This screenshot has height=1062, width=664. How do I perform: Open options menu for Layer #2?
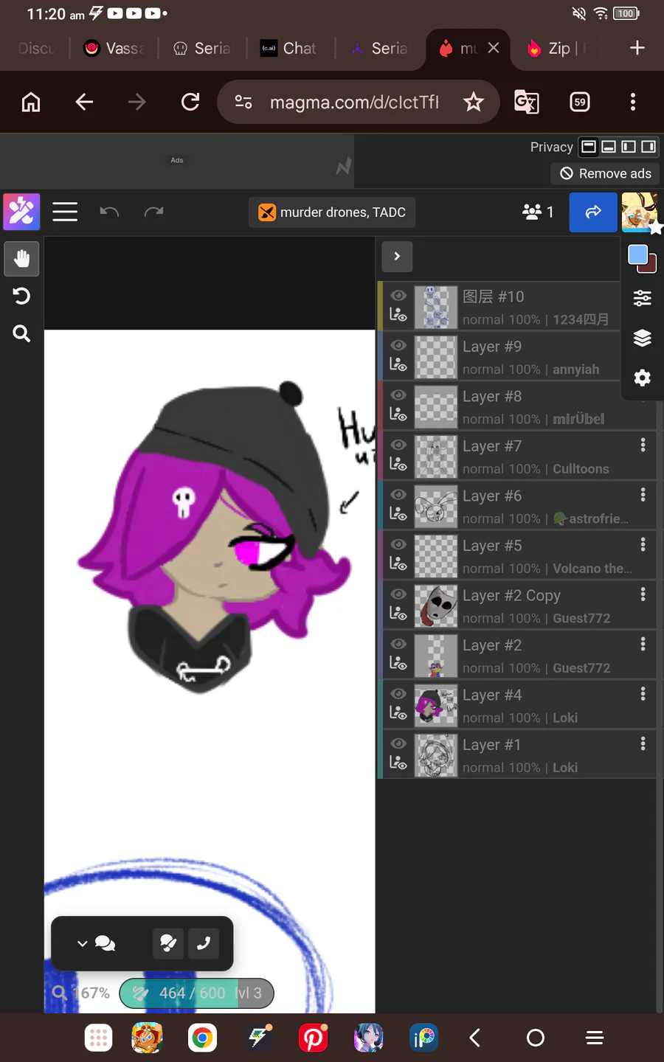643,644
